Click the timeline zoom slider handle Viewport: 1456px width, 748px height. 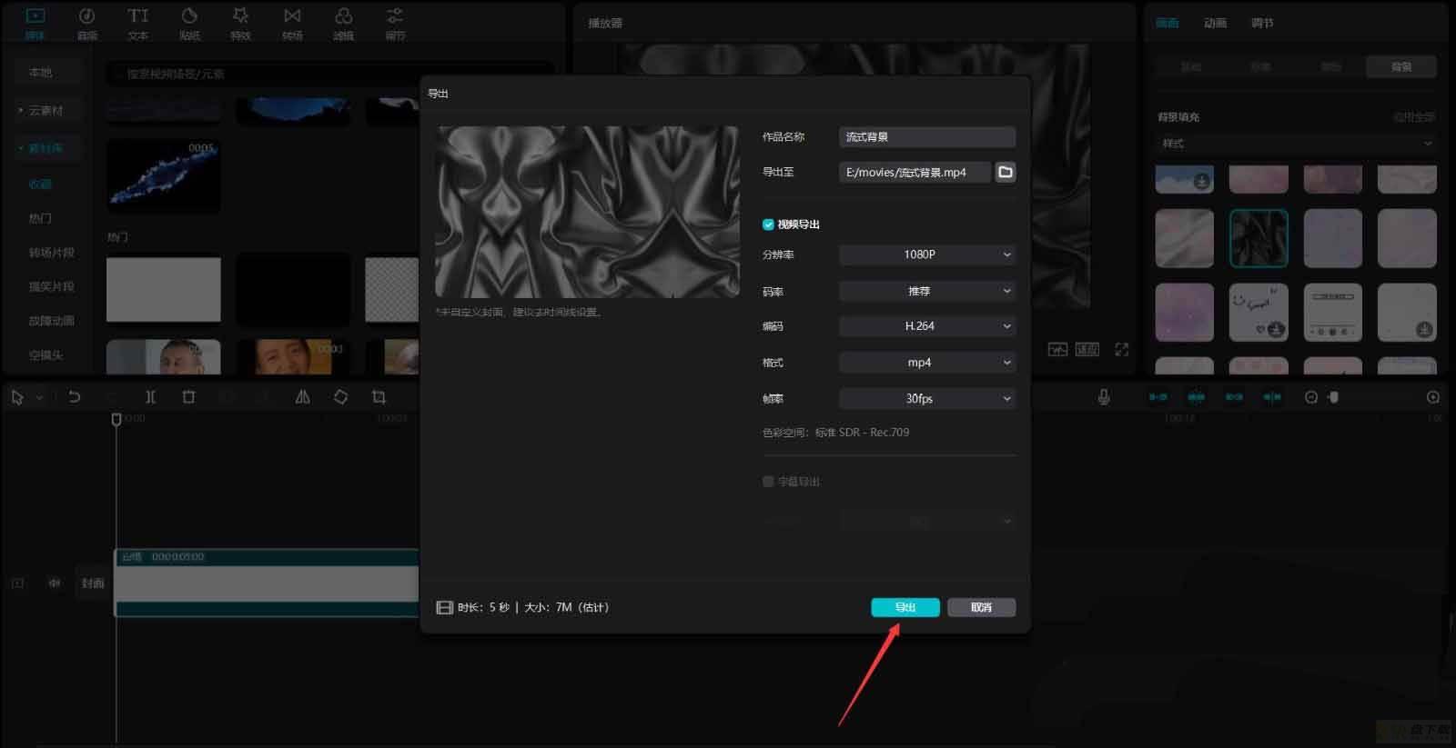point(1333,397)
